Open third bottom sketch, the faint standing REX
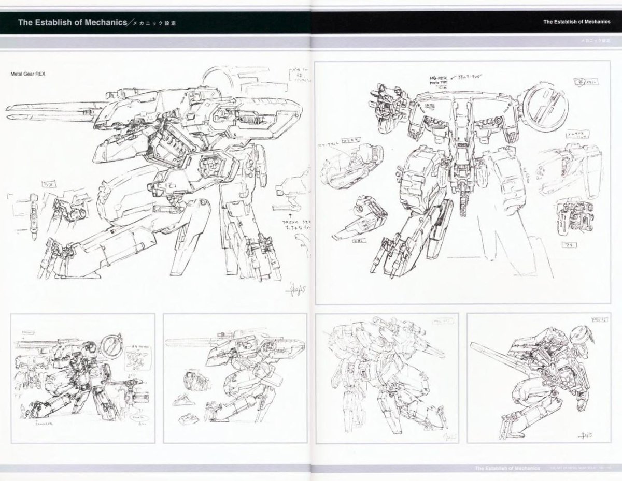This screenshot has width=622, height=481. tap(387, 378)
